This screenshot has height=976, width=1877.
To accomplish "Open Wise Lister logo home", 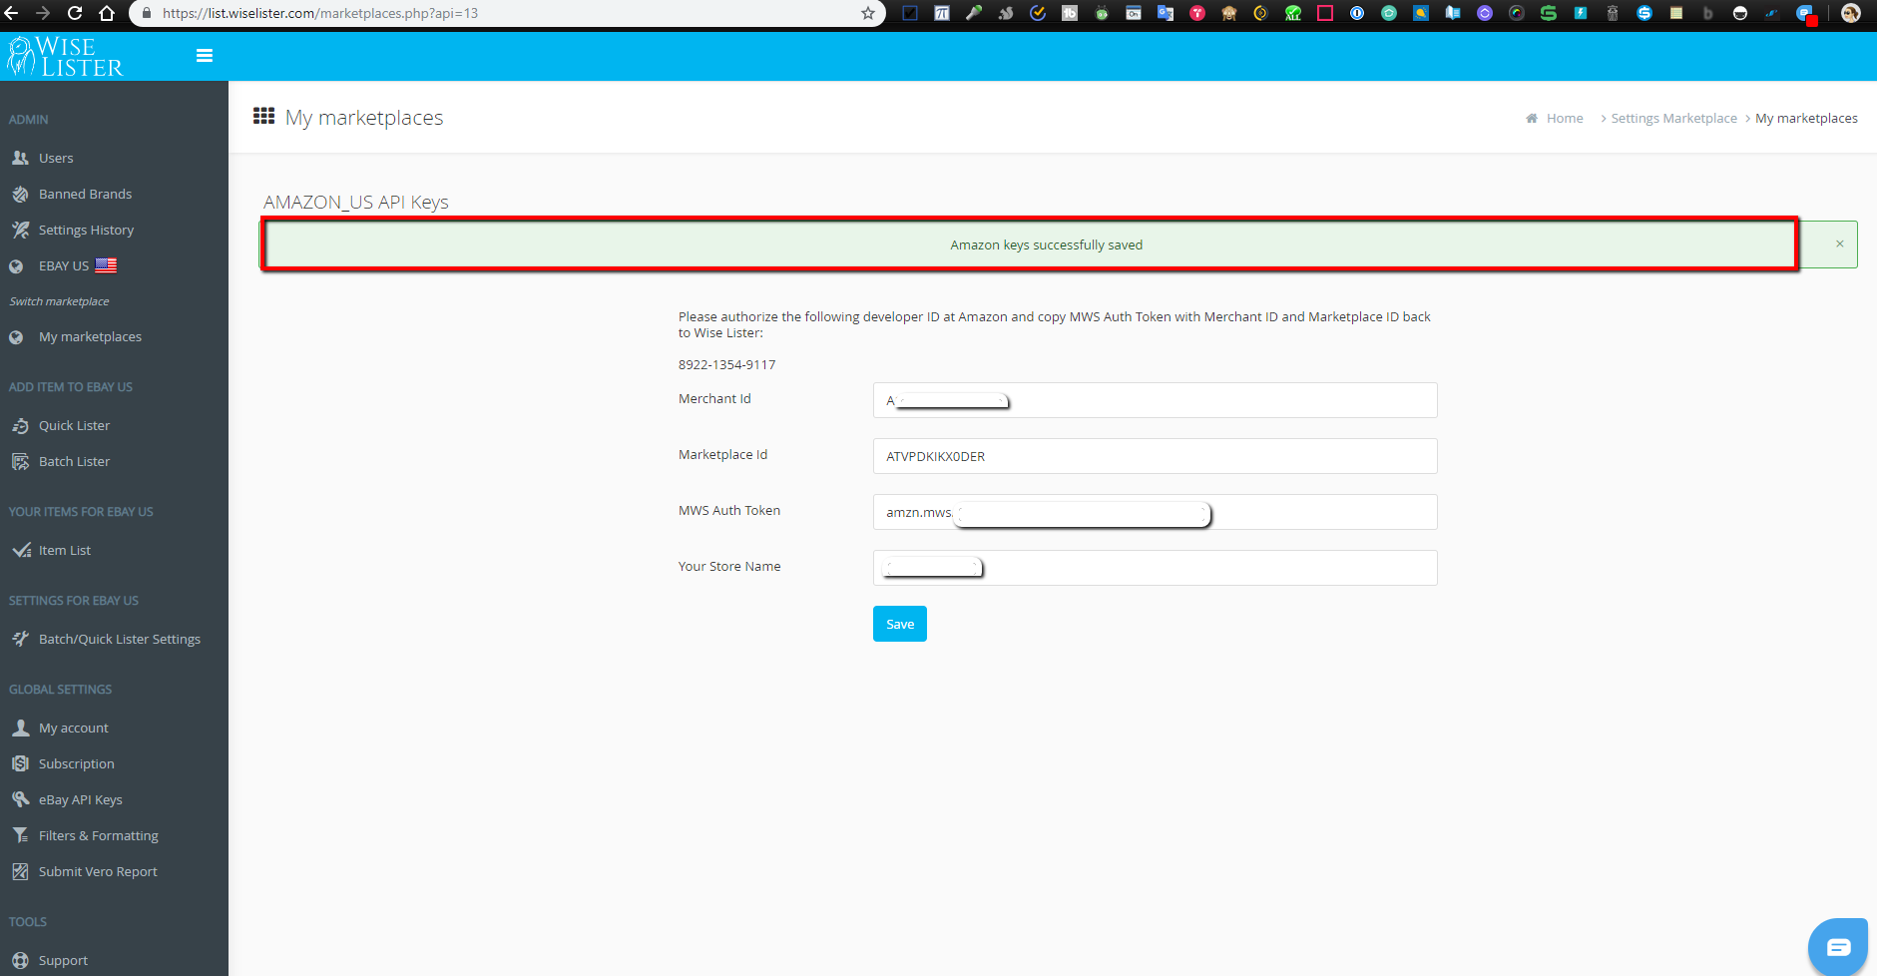I will pyautogui.click(x=65, y=57).
